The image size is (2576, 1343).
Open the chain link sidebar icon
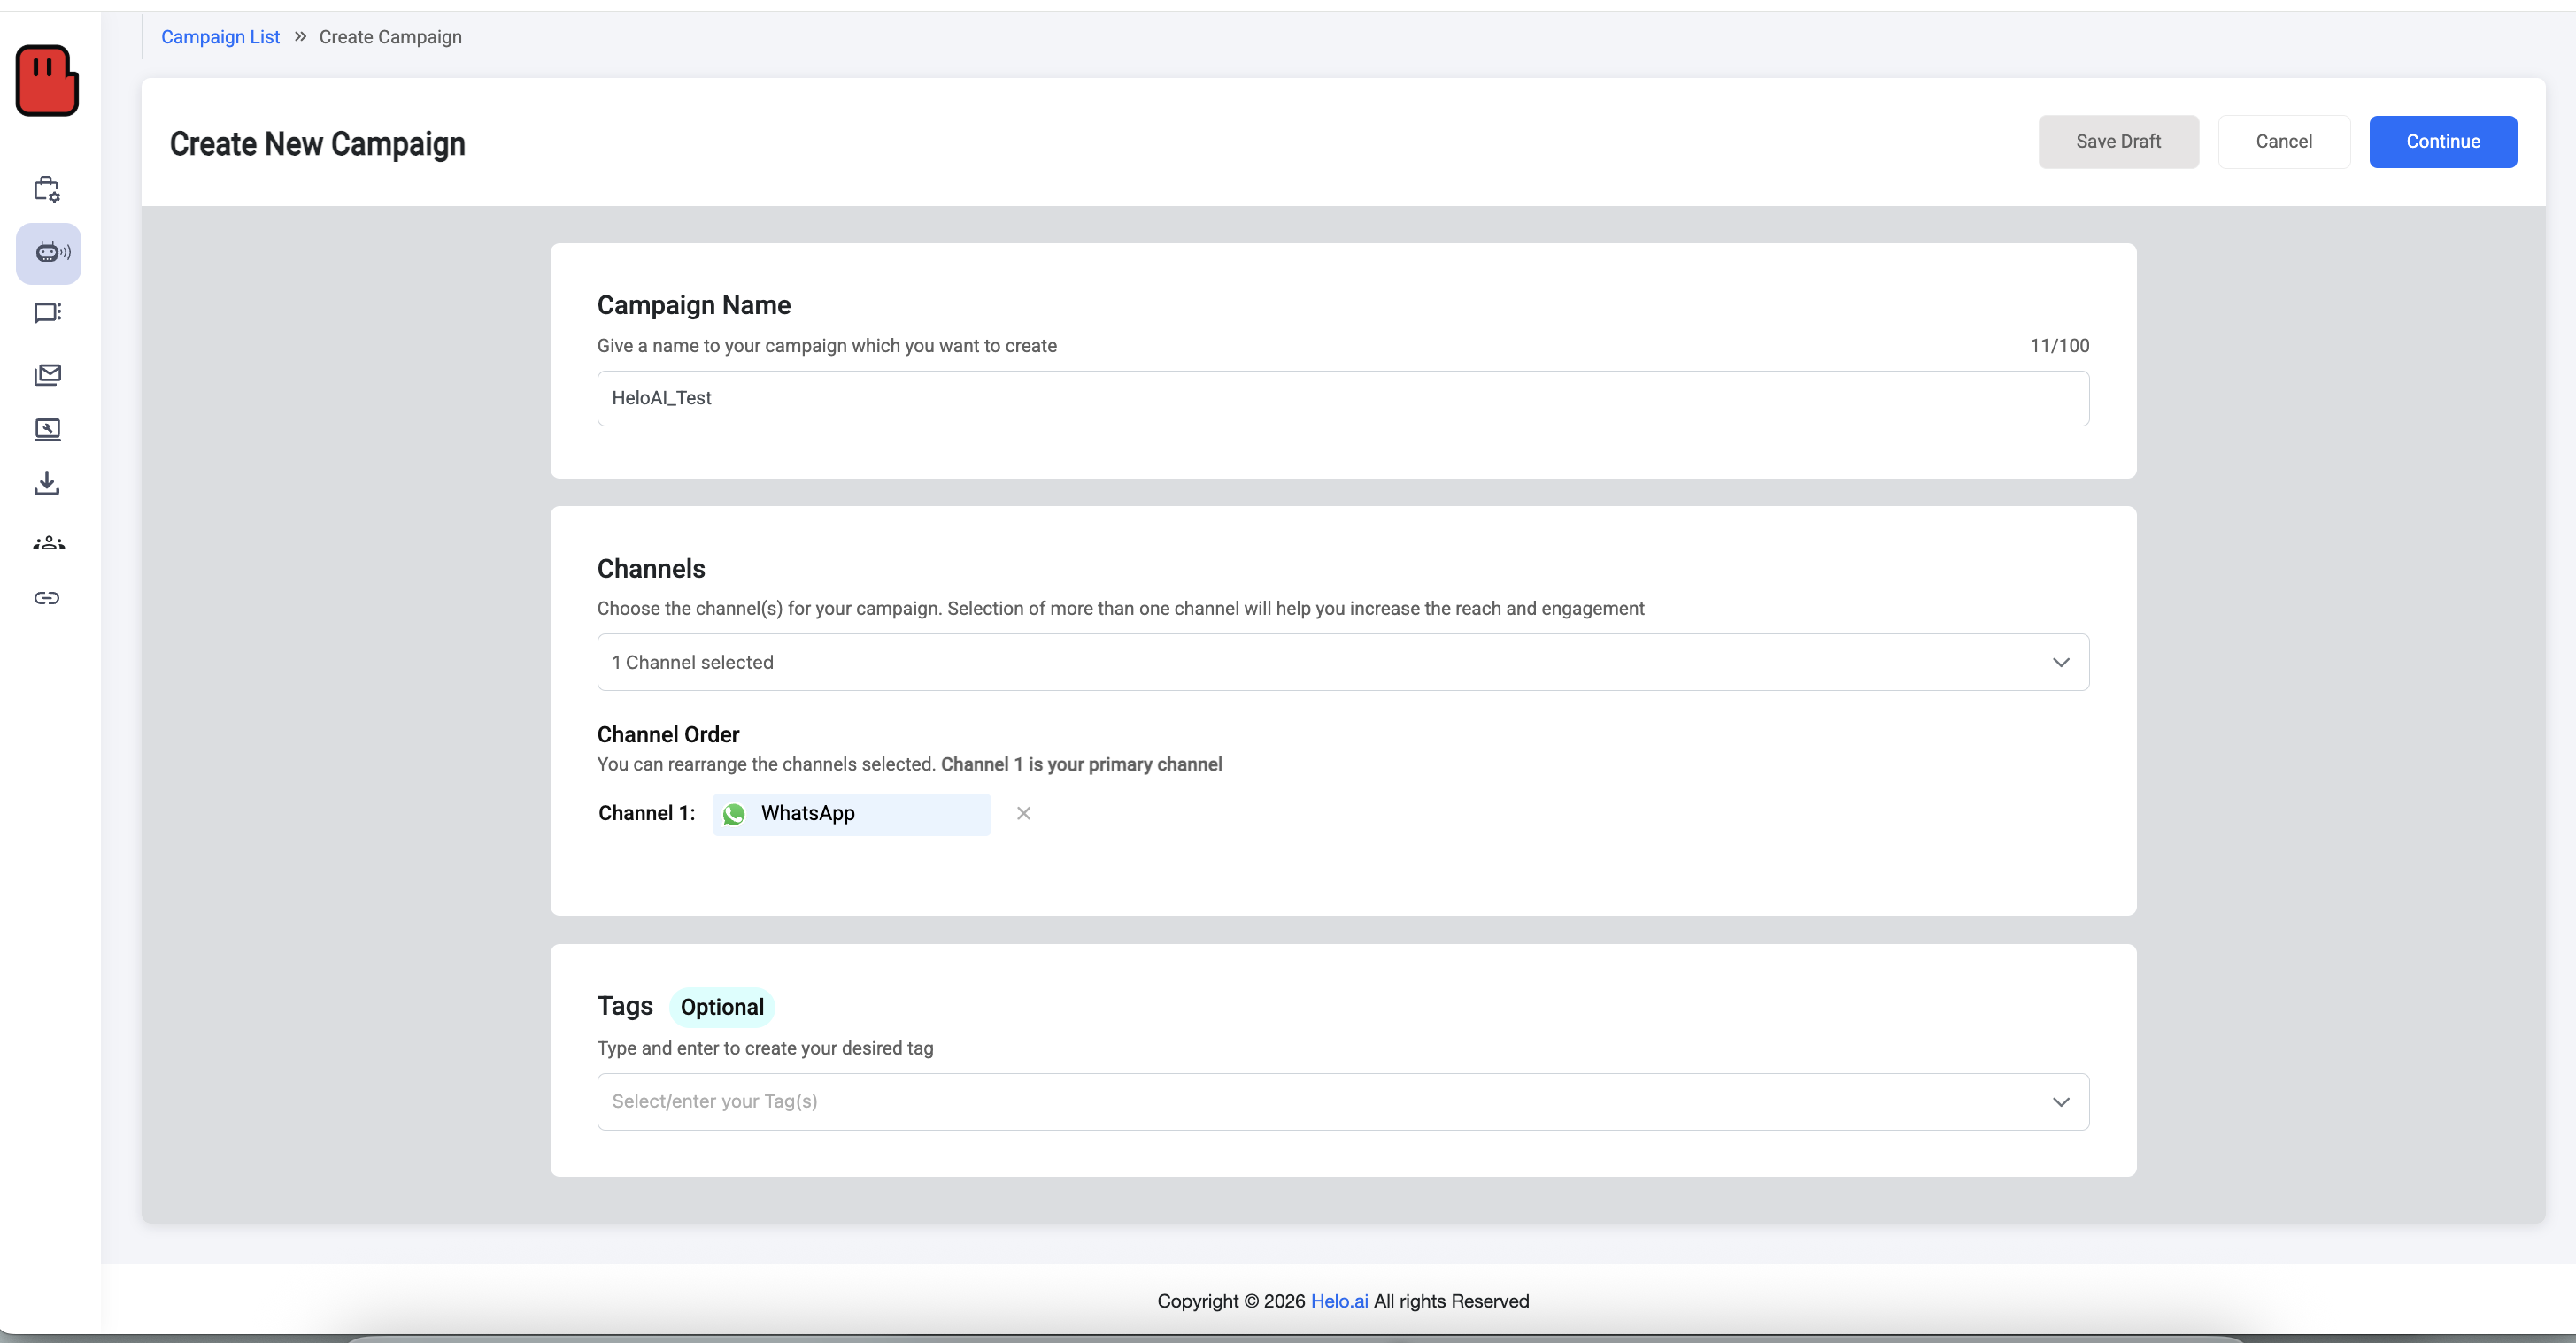47,597
